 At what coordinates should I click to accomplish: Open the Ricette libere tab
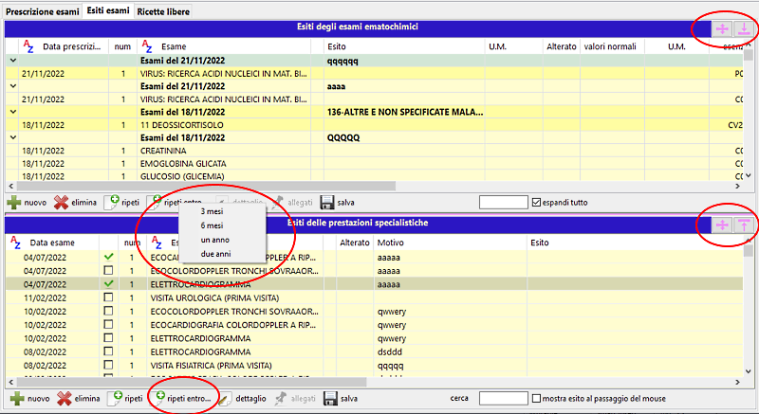tap(163, 11)
